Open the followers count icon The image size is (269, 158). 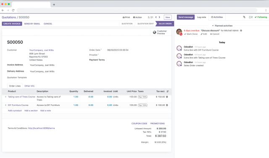pyautogui.click(x=251, y=17)
